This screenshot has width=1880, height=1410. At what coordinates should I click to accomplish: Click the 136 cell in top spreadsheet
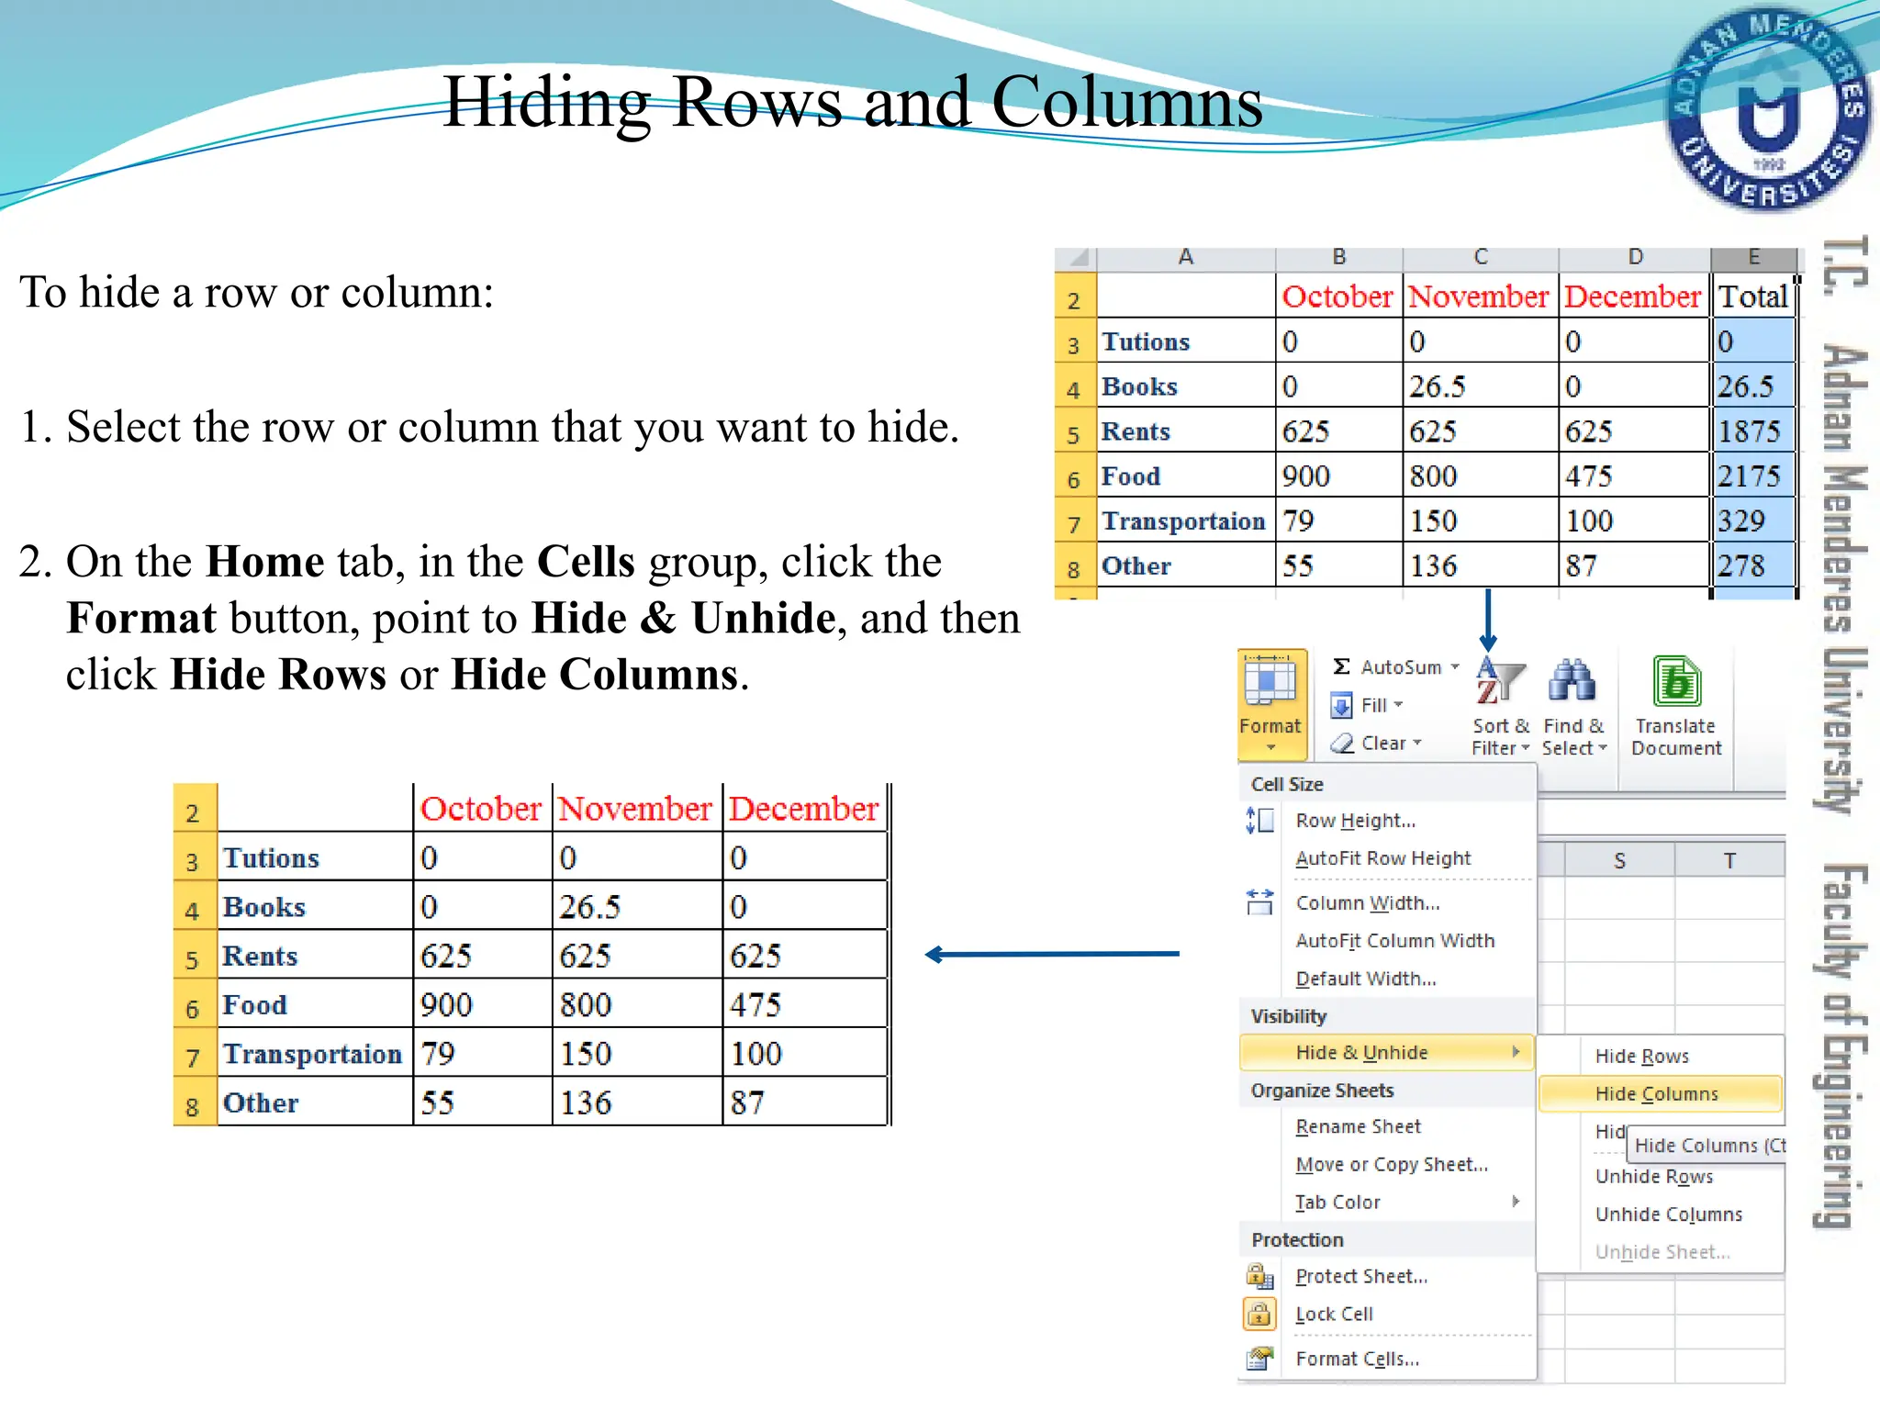pos(1481,565)
